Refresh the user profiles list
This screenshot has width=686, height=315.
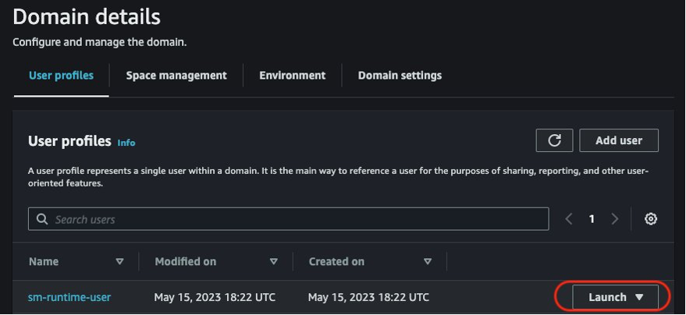click(554, 140)
